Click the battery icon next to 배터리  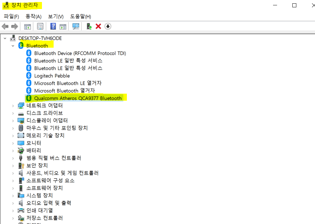point(21,150)
